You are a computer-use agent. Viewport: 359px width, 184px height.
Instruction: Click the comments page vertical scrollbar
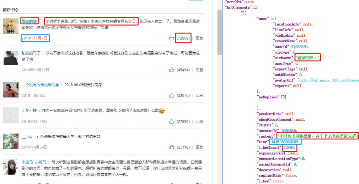click(x=219, y=33)
